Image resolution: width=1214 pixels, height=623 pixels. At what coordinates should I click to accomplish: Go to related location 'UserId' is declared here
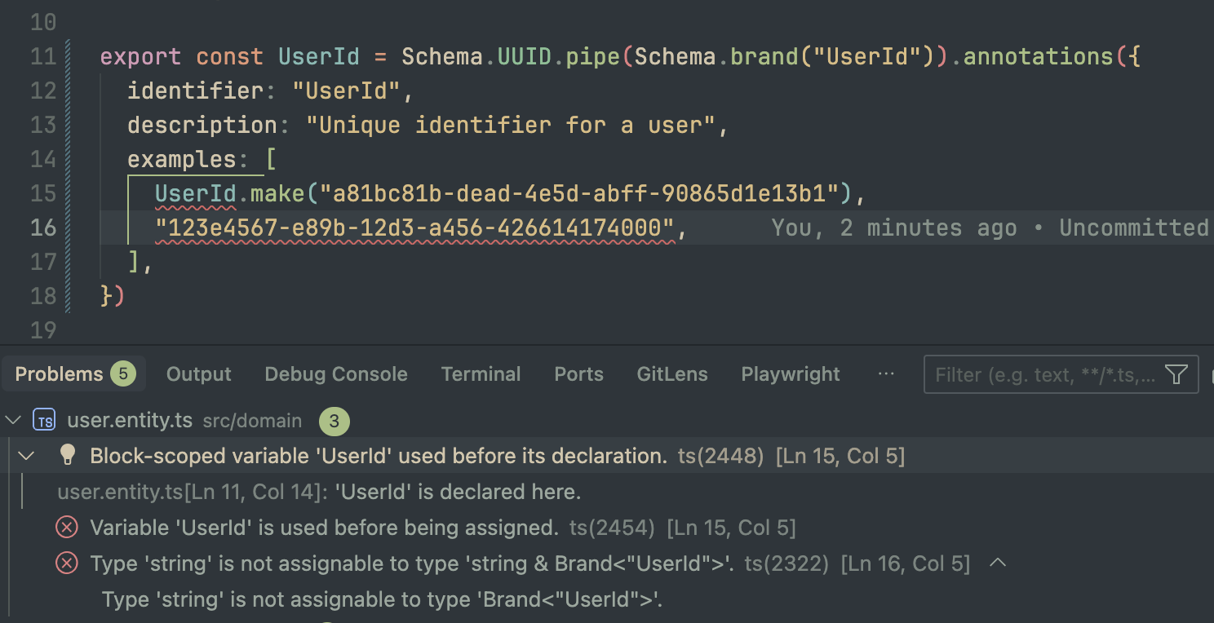pyautogui.click(x=318, y=492)
